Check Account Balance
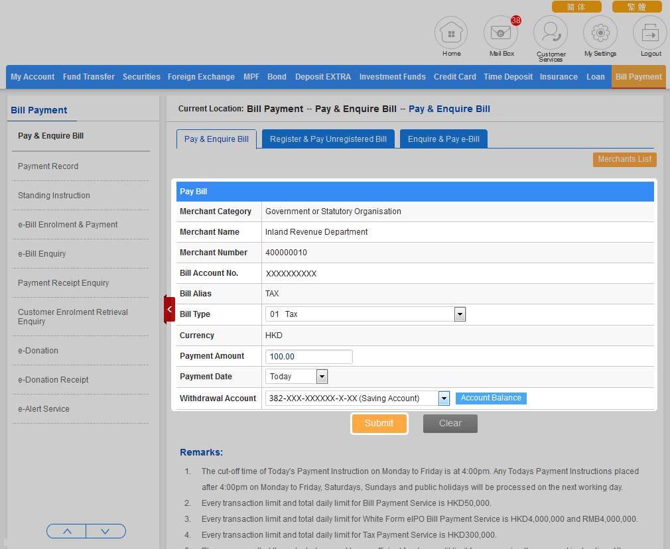 coord(491,398)
